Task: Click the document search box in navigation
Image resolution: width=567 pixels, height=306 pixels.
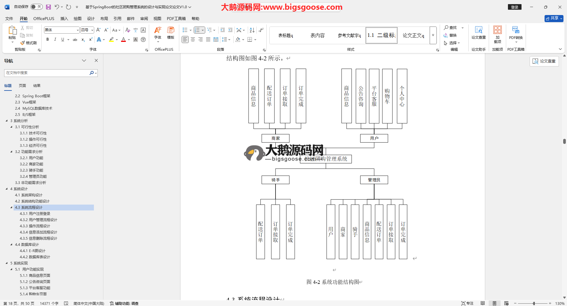Action: pyautogui.click(x=47, y=73)
